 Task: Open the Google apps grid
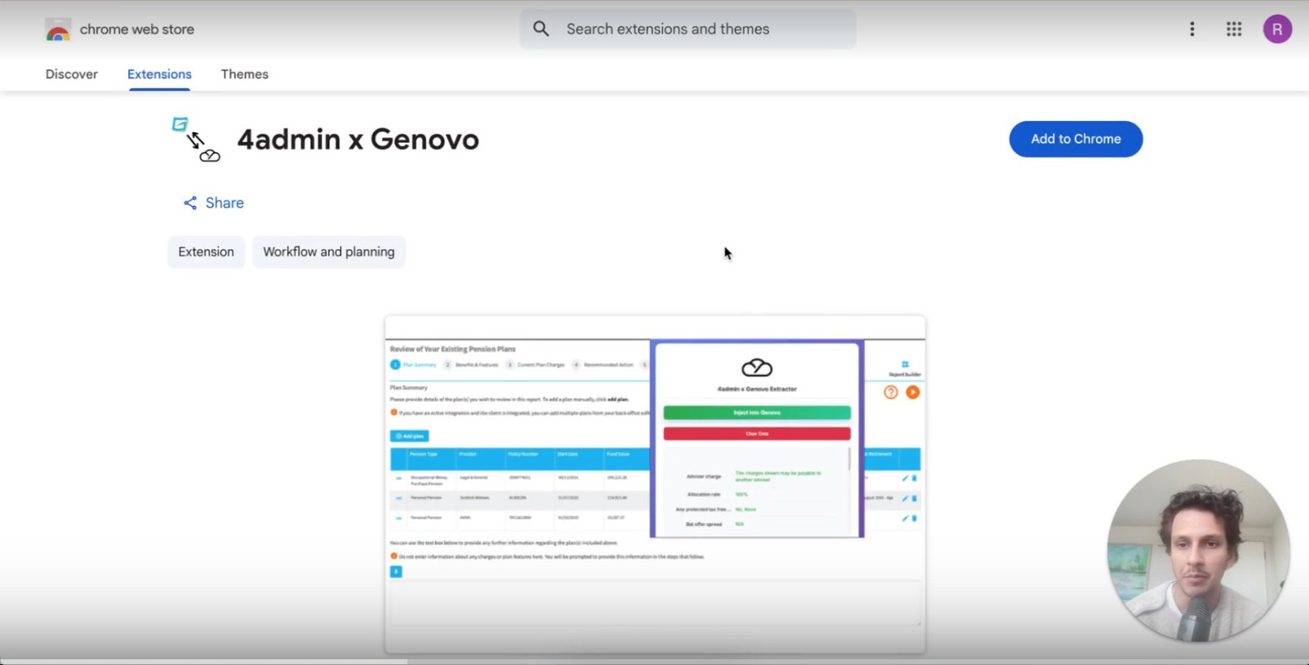pos(1234,29)
